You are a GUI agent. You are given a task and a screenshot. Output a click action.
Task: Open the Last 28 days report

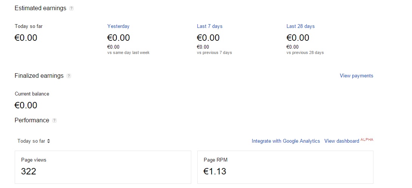pyautogui.click(x=300, y=26)
